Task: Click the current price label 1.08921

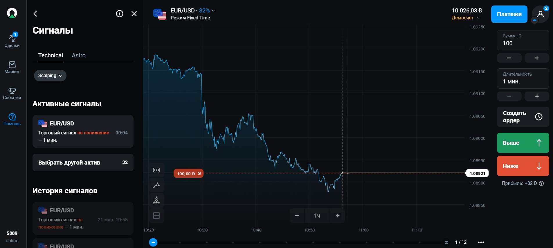Action: tap(477, 174)
